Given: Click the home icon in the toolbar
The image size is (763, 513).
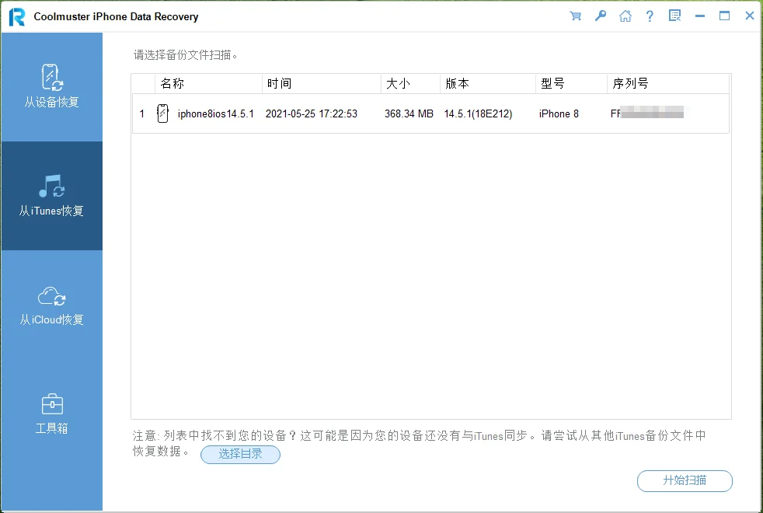Looking at the screenshot, I should point(625,15).
